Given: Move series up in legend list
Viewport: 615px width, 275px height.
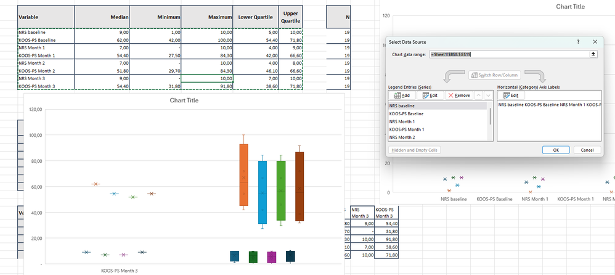Looking at the screenshot, I should [x=479, y=96].
